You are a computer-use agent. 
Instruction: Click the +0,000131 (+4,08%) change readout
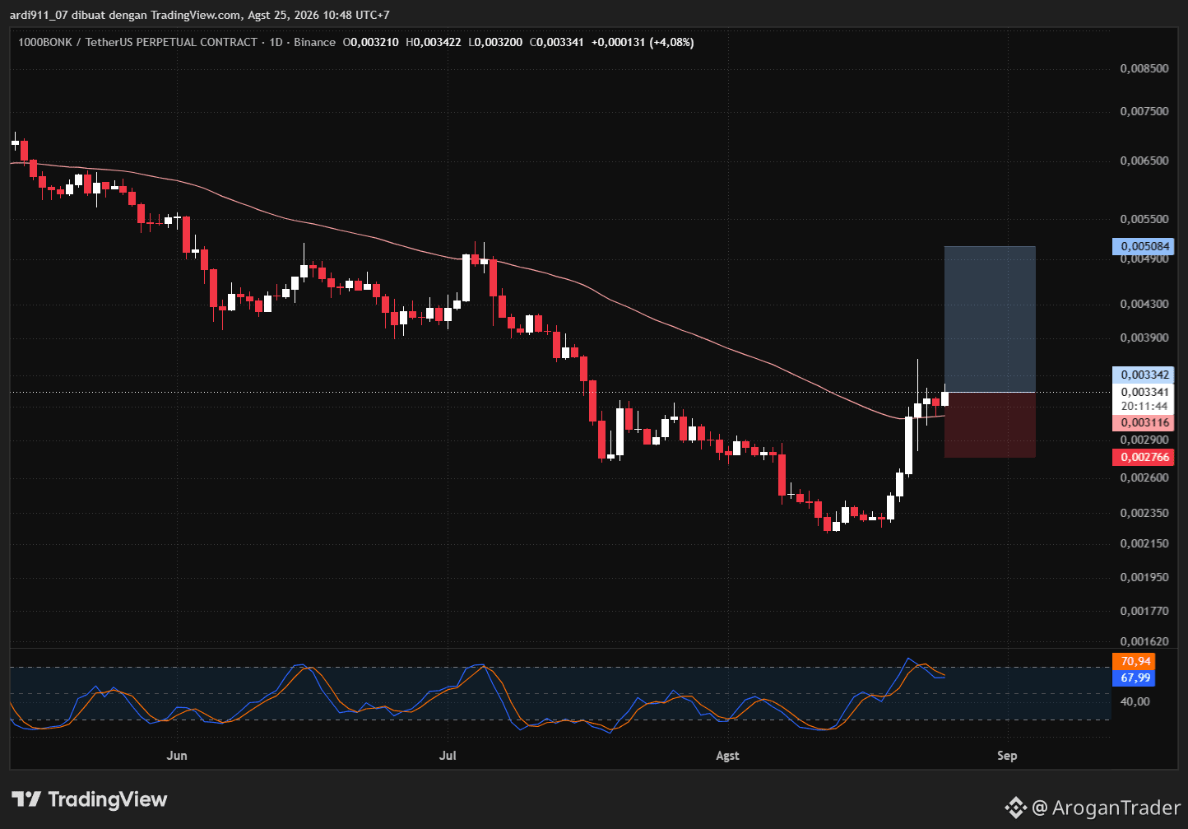[x=643, y=42]
